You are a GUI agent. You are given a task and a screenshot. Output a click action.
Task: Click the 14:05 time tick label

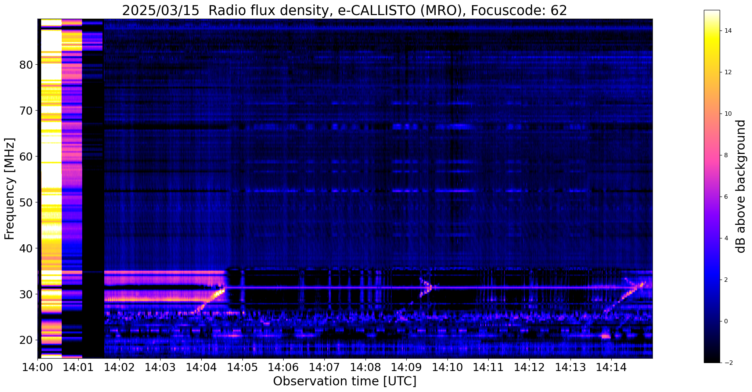242,367
